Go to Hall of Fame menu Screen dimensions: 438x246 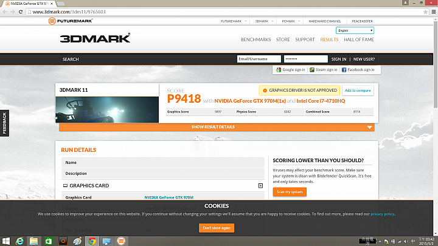[x=359, y=39]
